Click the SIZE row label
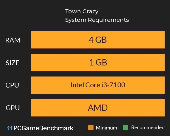170x136 pixels. 13,63
